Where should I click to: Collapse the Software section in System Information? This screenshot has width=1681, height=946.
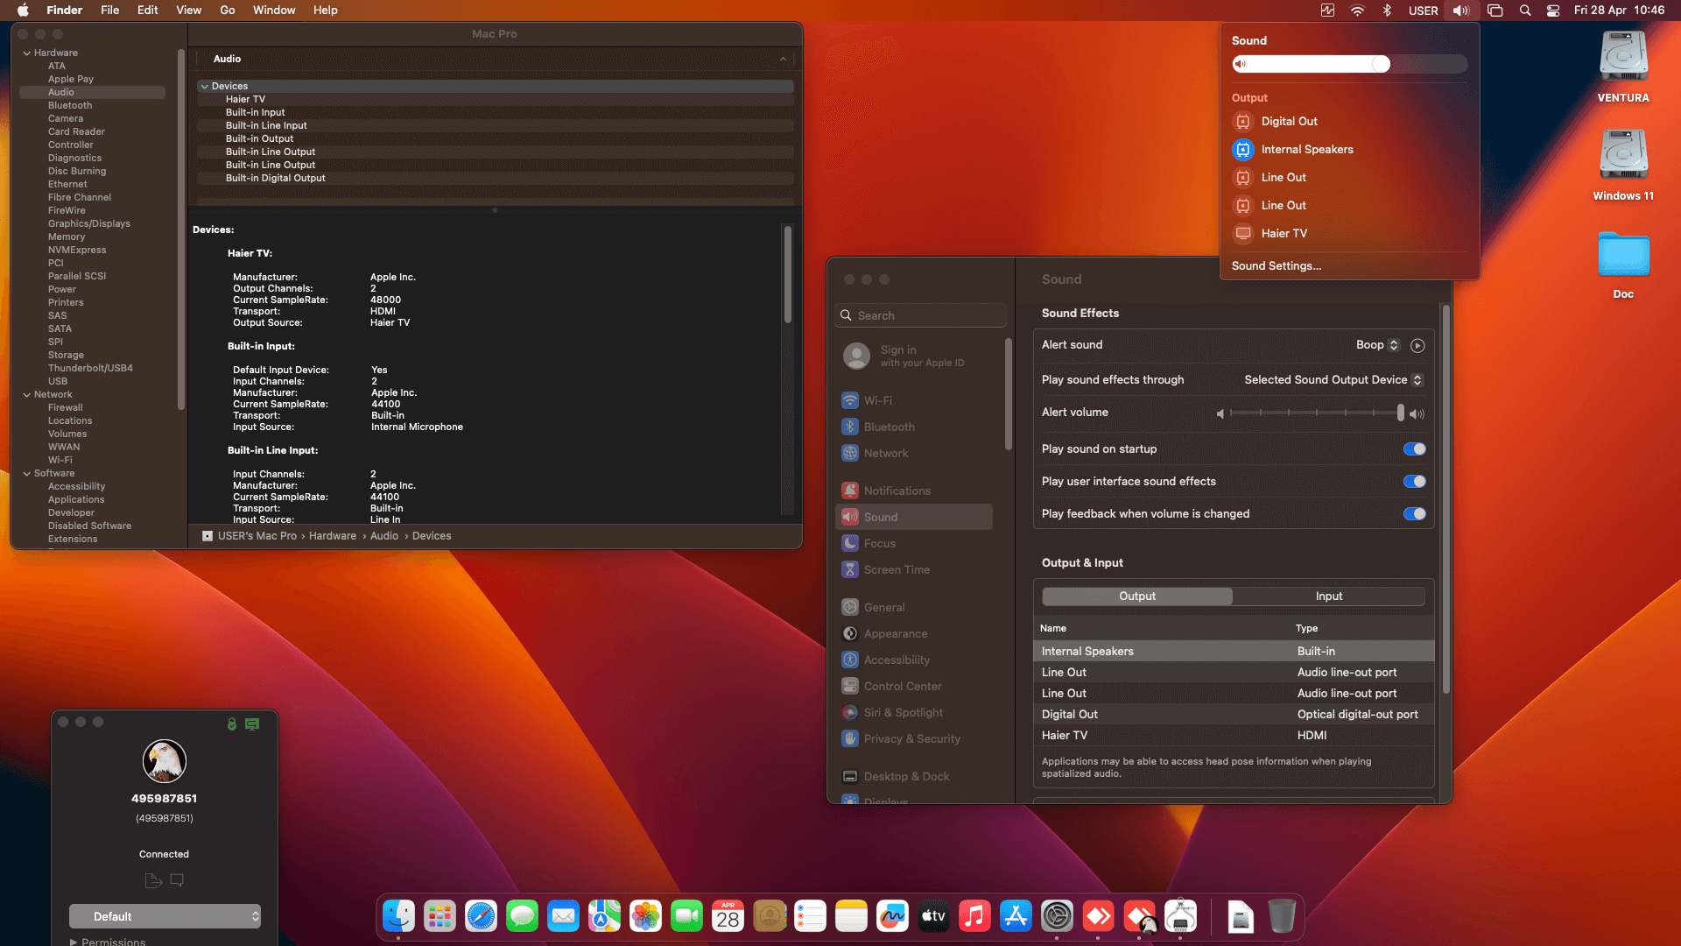coord(27,474)
